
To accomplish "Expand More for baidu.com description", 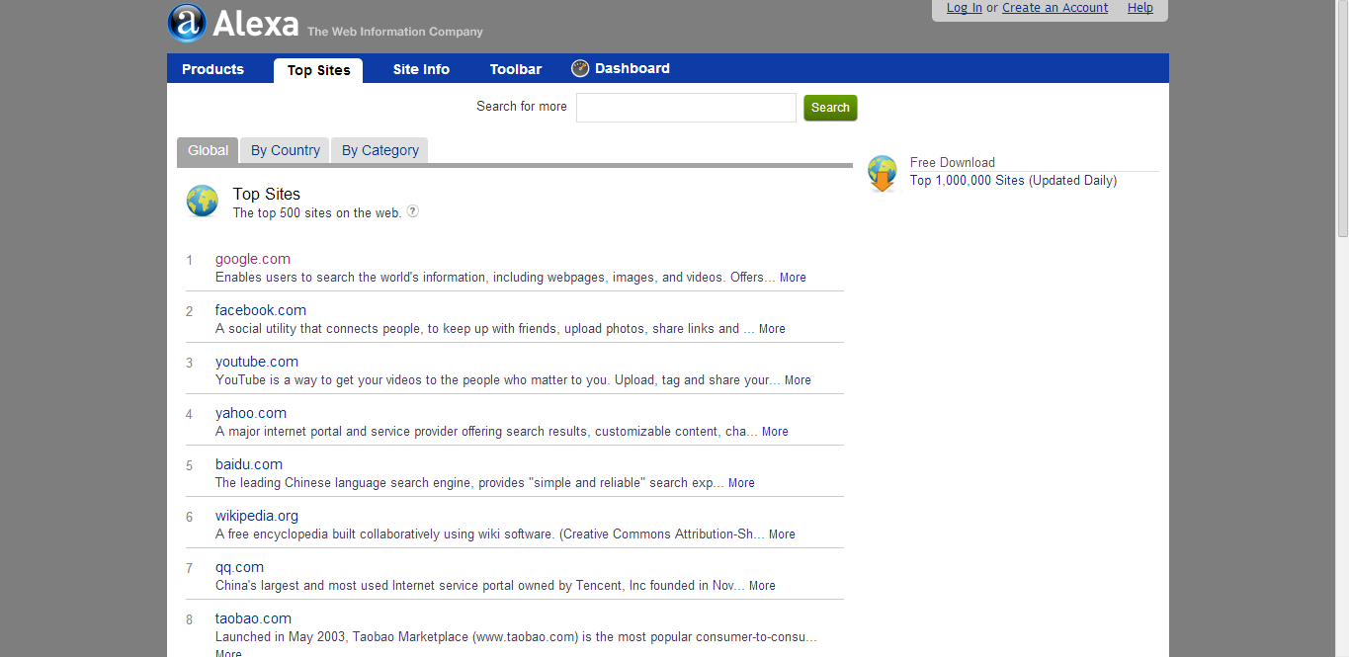I will [741, 483].
